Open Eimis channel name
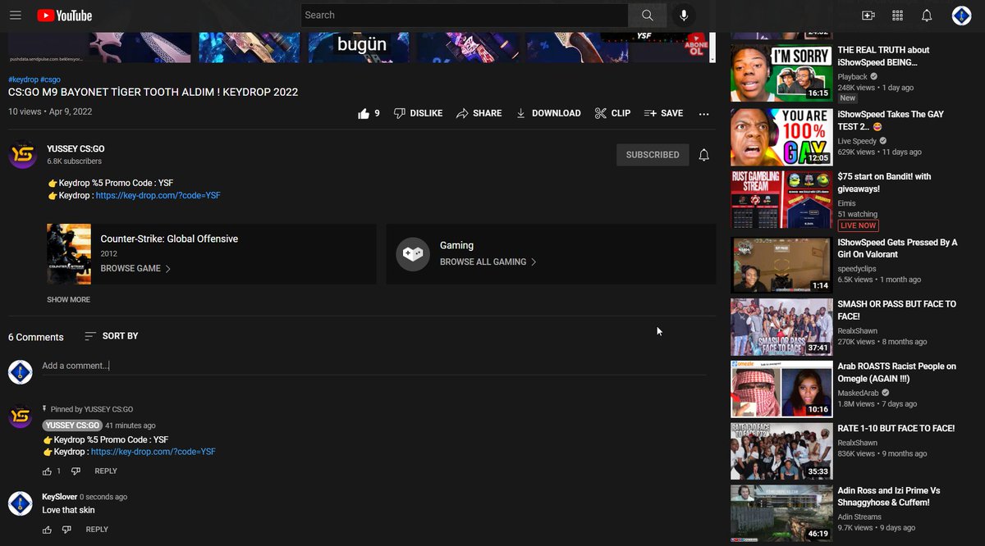 (x=846, y=203)
